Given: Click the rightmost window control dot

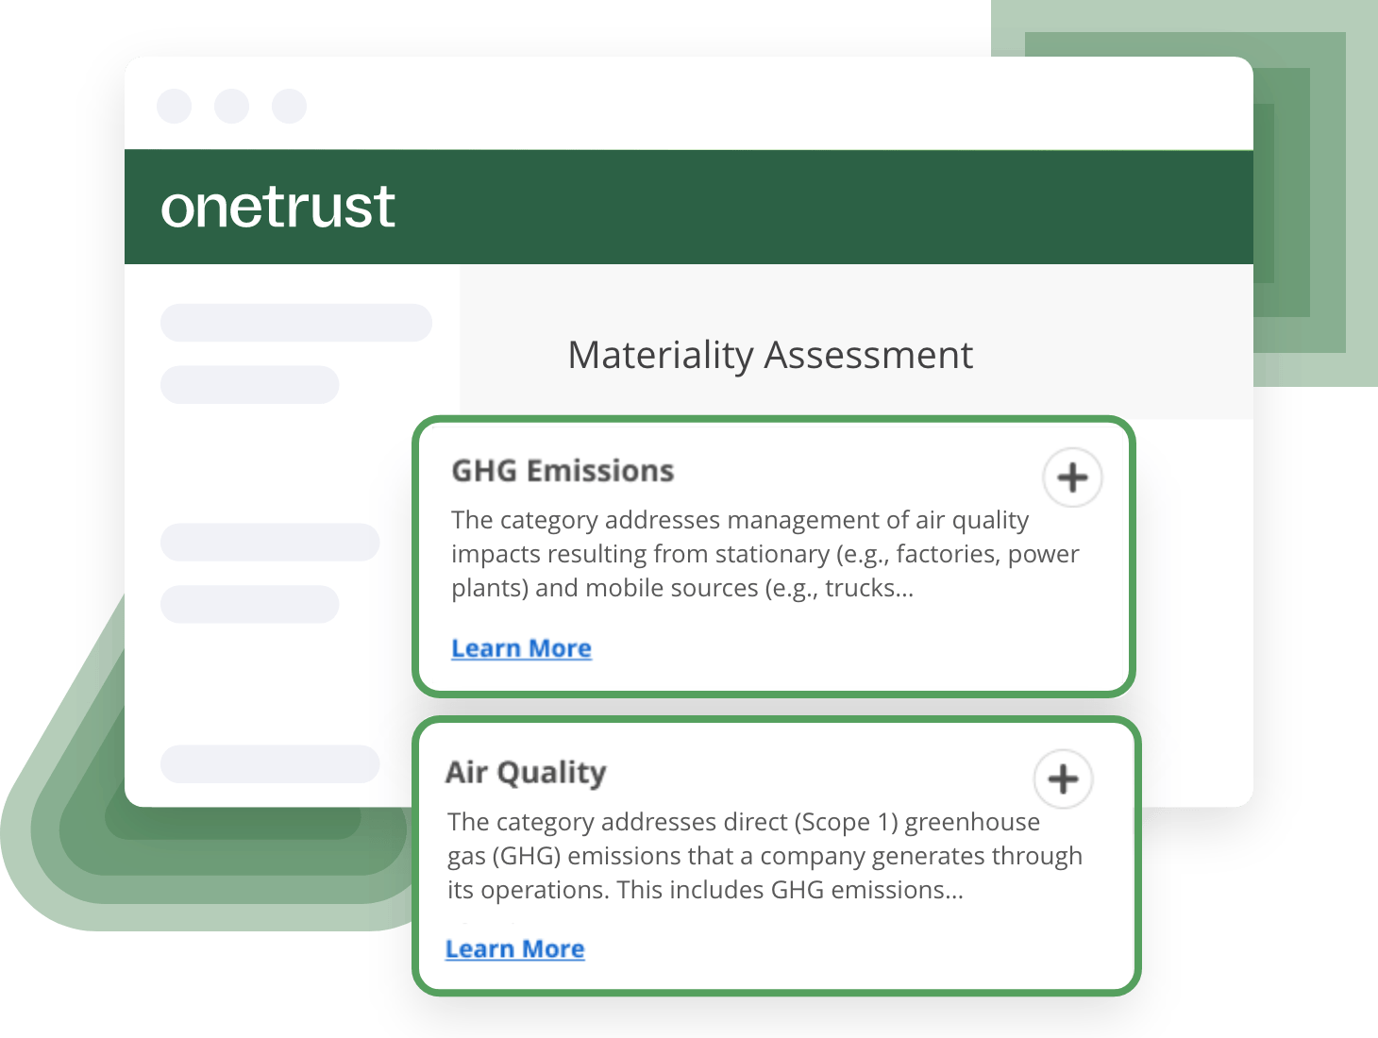Looking at the screenshot, I should tap(289, 106).
